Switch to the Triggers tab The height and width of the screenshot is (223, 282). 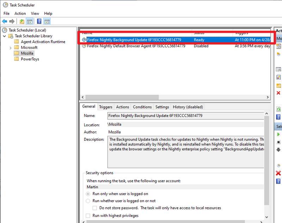(105, 107)
